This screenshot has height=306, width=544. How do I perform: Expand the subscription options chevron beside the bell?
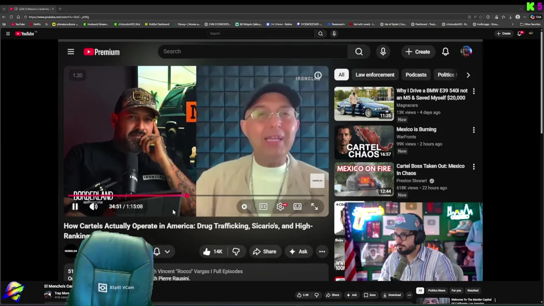[x=167, y=252]
